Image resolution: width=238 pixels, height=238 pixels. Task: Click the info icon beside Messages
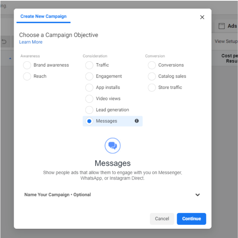point(137,121)
